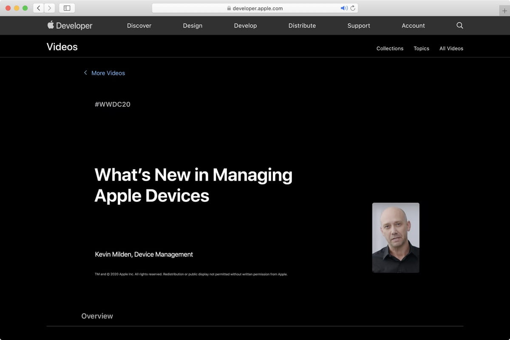
Task: Open the search magnifier icon
Action: tap(459, 25)
